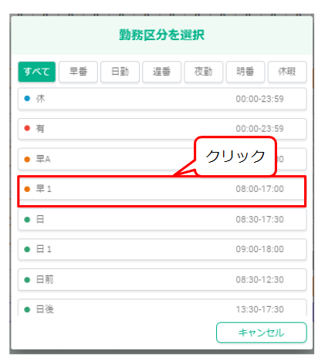Click the red dot beside 有
This screenshot has height=364, width=325.
point(27,128)
